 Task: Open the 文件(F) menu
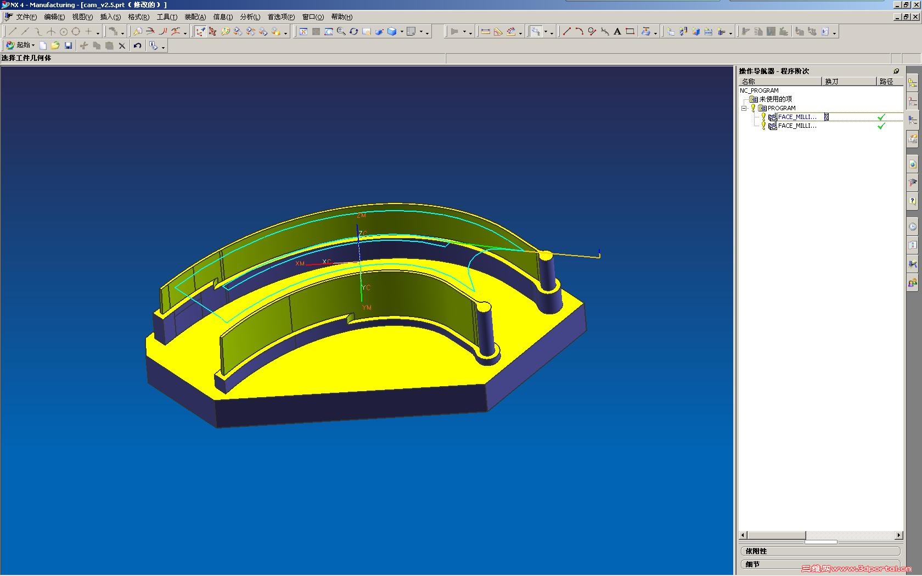(26, 17)
